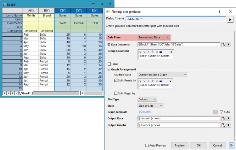Click Remove (X) icon in Group Column(s)
236x150 pixels.
click(157, 52)
